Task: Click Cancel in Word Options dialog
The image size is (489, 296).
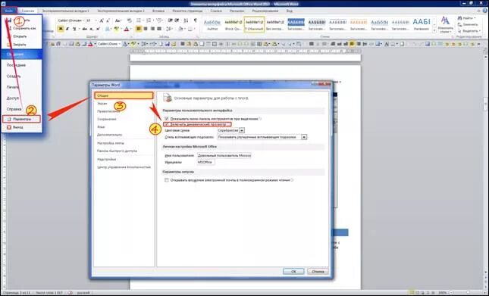Action: (x=318, y=272)
